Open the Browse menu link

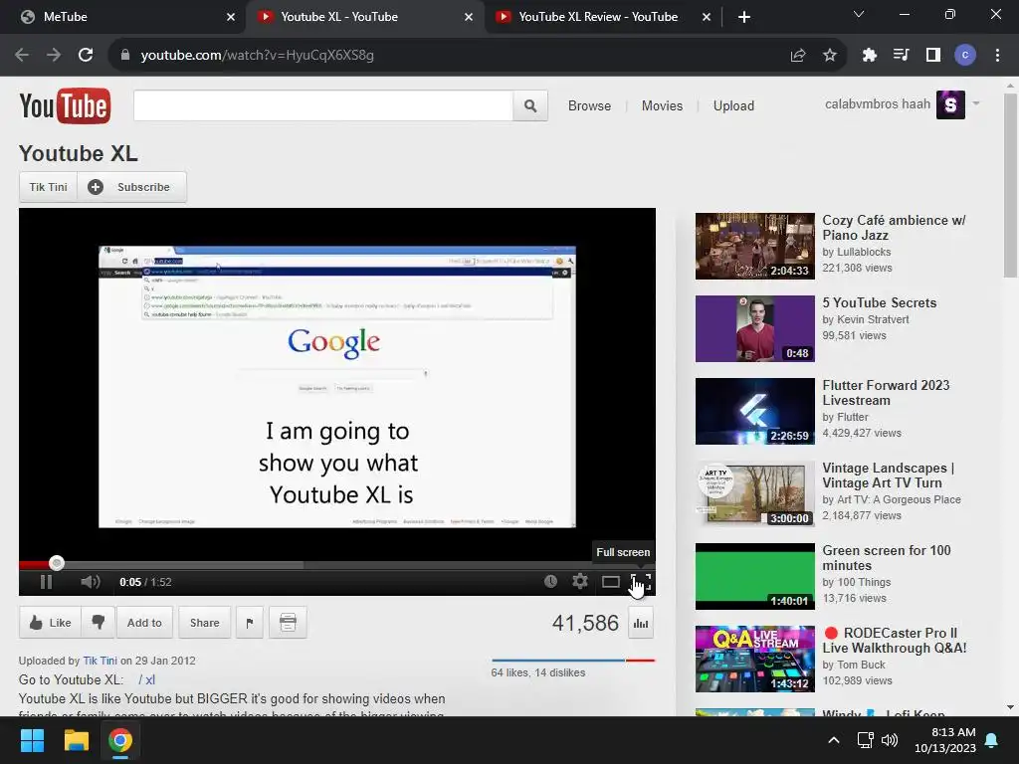click(589, 105)
